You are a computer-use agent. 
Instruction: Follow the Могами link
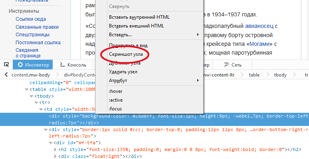click(x=259, y=44)
